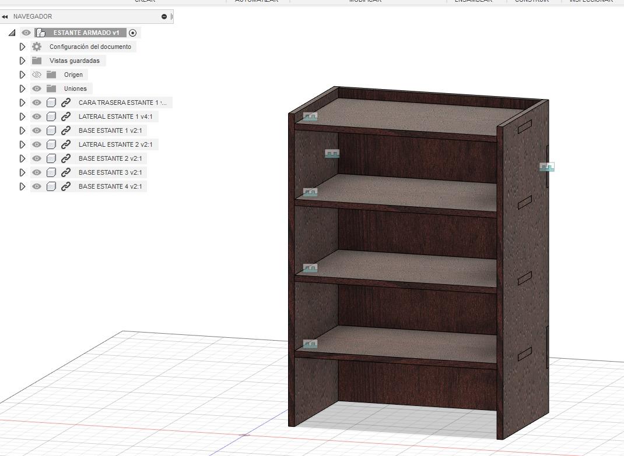Hide the LATERAL ESTANTE 1 v4:1 component
624x456 pixels.
(37, 116)
